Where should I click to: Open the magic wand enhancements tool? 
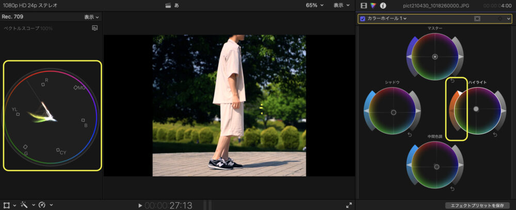click(x=24, y=205)
